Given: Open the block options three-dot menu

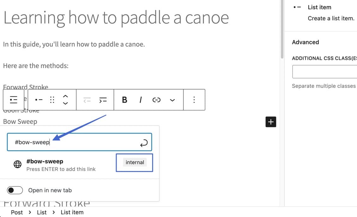Looking at the screenshot, I should pyautogui.click(x=194, y=100).
